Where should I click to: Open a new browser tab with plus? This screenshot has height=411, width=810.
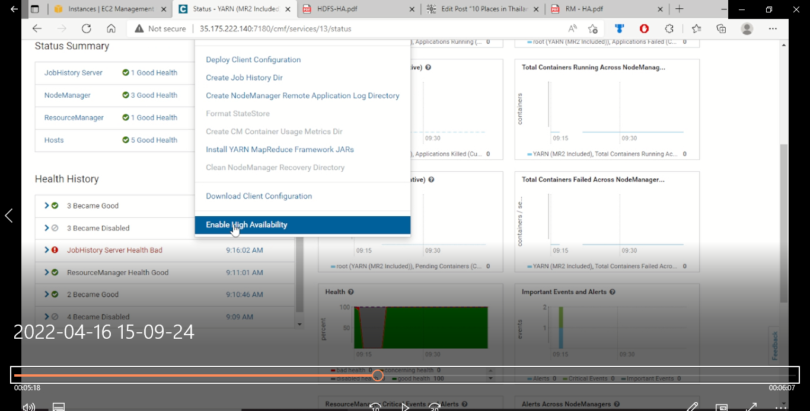coord(680,9)
